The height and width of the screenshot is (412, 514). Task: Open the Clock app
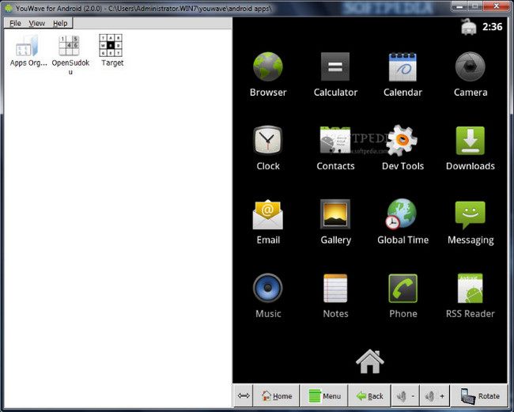click(268, 140)
